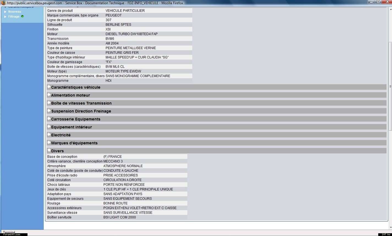Screen dimensions: 392x236
Task: Select the 'PORTE NON RENFORCEE' value
Action: [124, 185]
